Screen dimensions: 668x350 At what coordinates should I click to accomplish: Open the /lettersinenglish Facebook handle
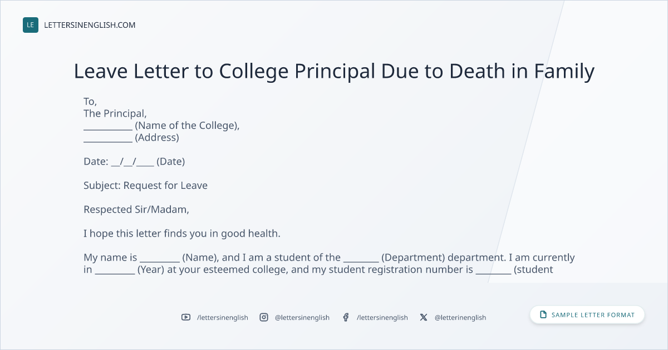click(382, 317)
